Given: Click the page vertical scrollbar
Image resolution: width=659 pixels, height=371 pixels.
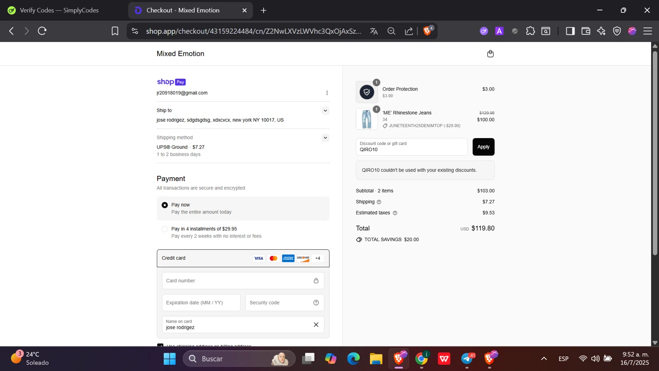Looking at the screenshot, I should pos(655,153).
